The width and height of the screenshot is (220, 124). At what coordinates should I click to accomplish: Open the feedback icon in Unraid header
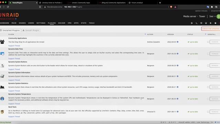coord(201,23)
